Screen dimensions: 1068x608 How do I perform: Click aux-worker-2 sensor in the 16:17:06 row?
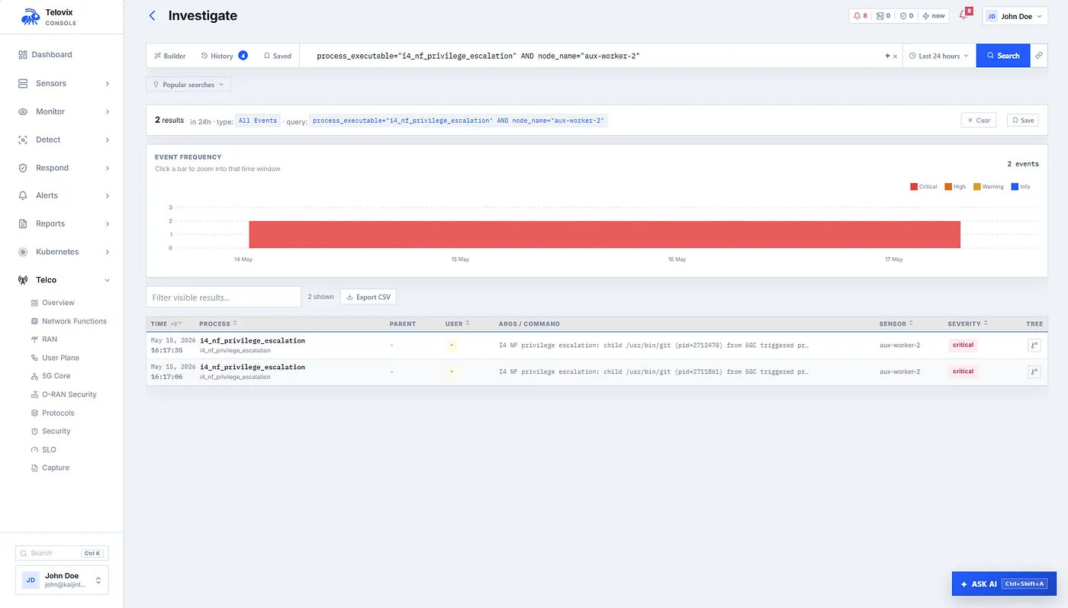pos(899,372)
